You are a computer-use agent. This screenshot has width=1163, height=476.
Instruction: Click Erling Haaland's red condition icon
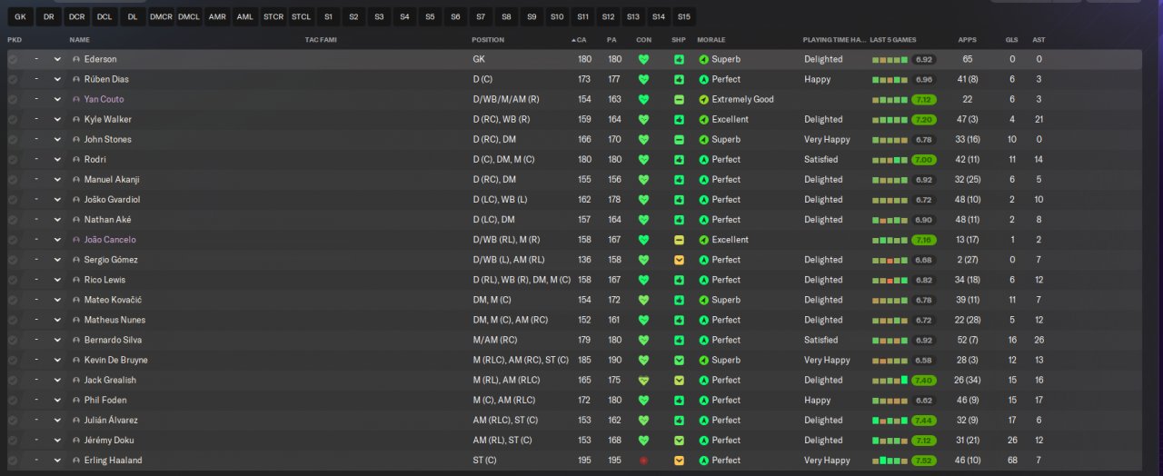(x=644, y=461)
